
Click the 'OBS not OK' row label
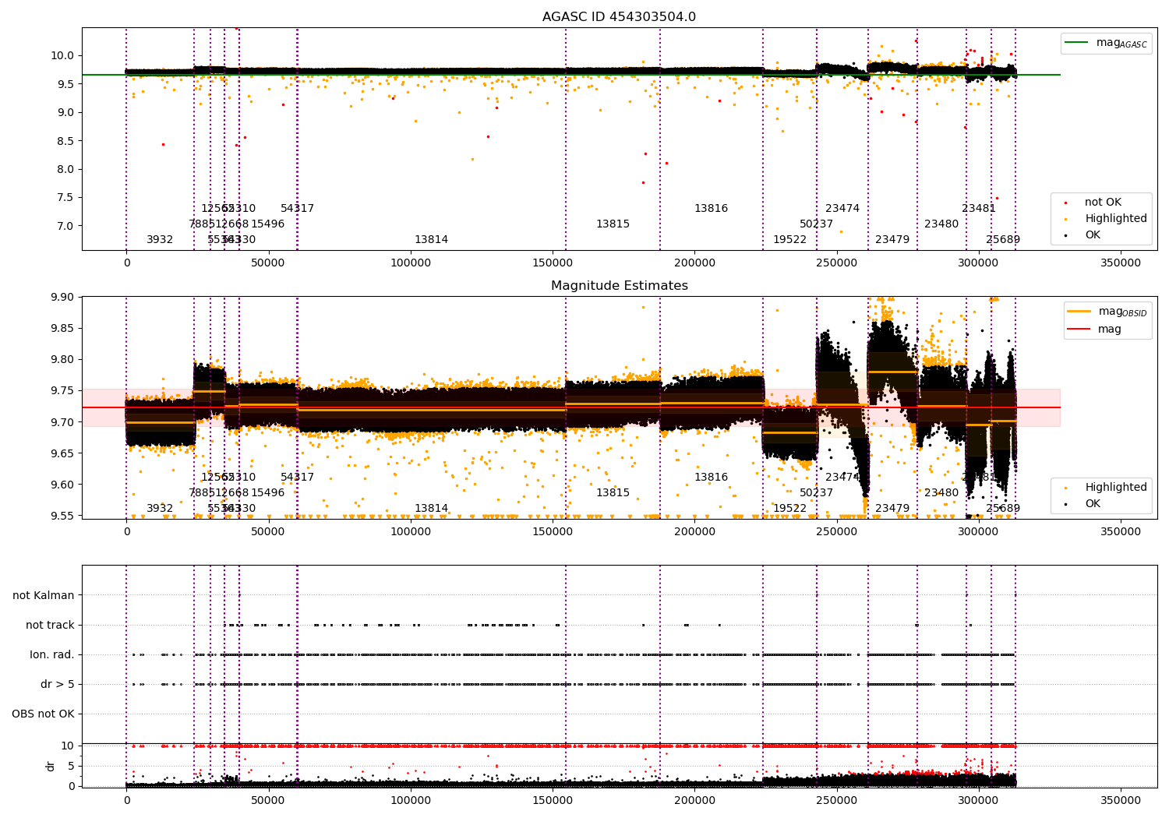[43, 714]
